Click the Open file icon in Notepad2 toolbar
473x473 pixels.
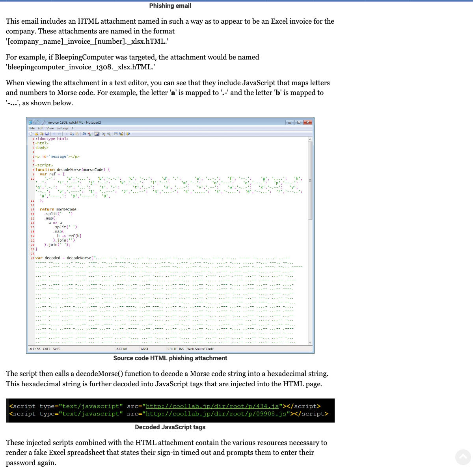point(36,134)
